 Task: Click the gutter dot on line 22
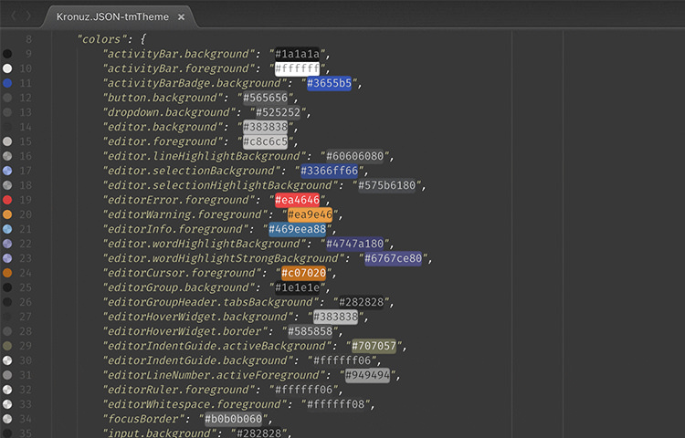[x=7, y=244]
